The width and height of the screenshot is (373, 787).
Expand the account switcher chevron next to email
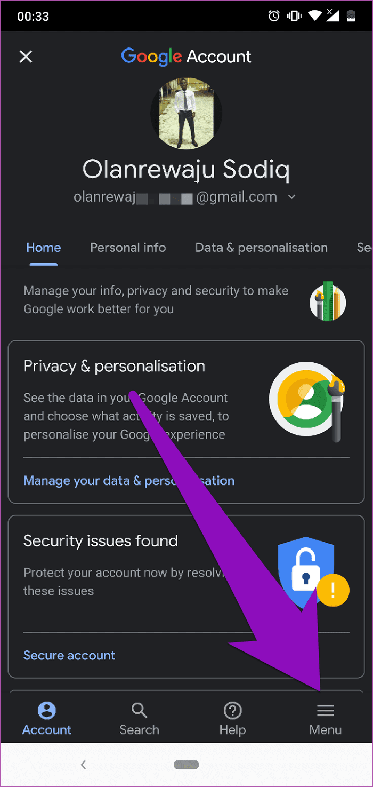(x=291, y=197)
